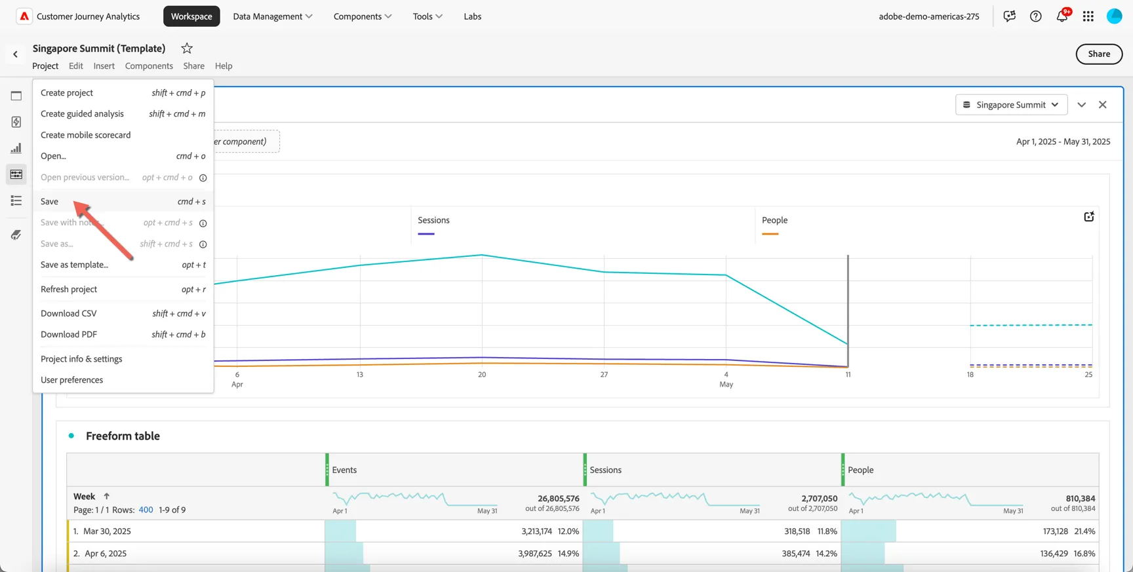Click the Share button
The height and width of the screenshot is (572, 1133).
[x=1099, y=54]
